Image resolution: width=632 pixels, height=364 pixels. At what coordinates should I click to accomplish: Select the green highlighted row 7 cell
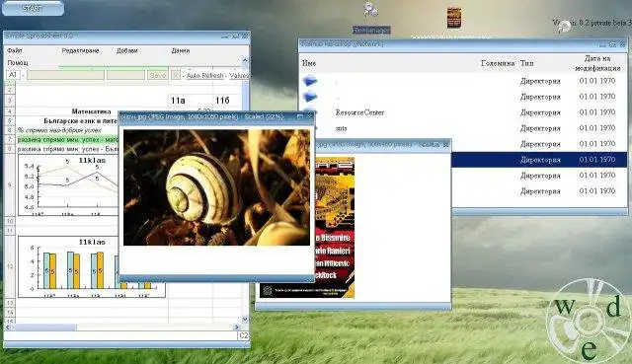(67, 140)
